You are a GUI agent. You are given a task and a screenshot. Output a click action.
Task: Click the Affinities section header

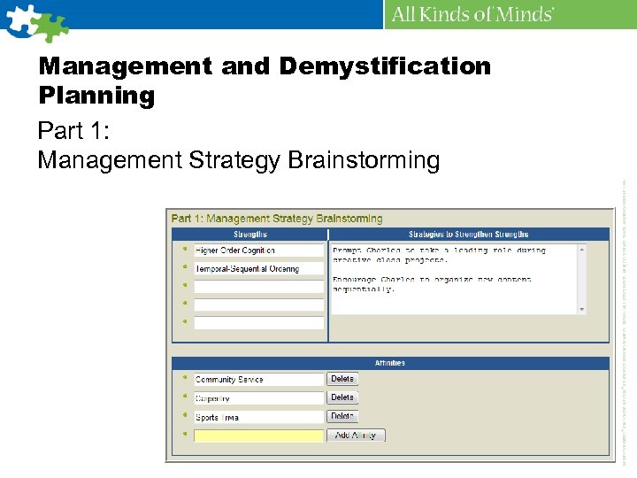click(390, 363)
